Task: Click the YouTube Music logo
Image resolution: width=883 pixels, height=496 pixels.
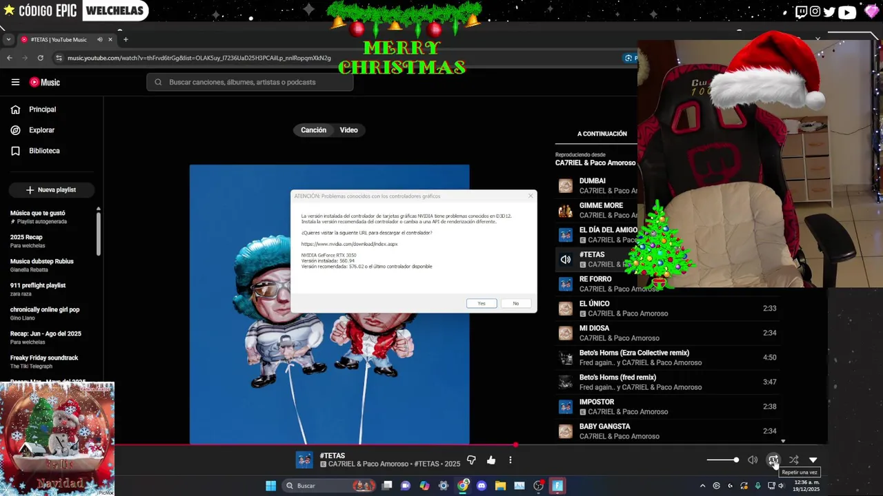Action: click(45, 82)
